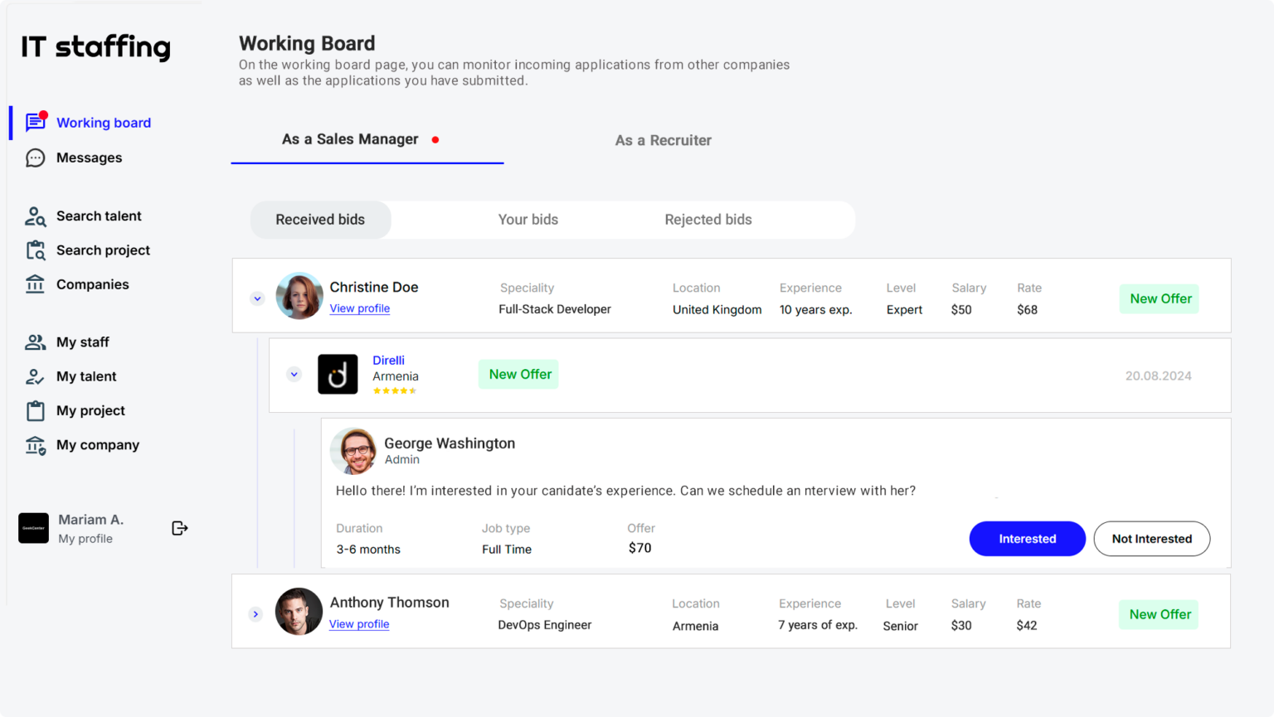Click the logout icon next to Mariam A.
Image resolution: width=1274 pixels, height=717 pixels.
180,528
